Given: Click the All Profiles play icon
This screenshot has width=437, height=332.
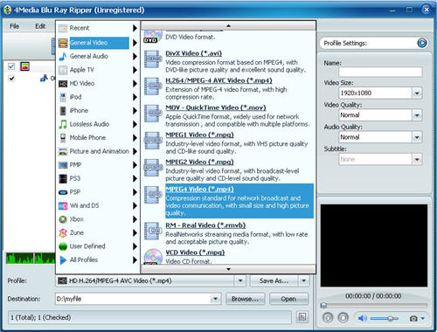Looking at the screenshot, I should [x=63, y=260].
